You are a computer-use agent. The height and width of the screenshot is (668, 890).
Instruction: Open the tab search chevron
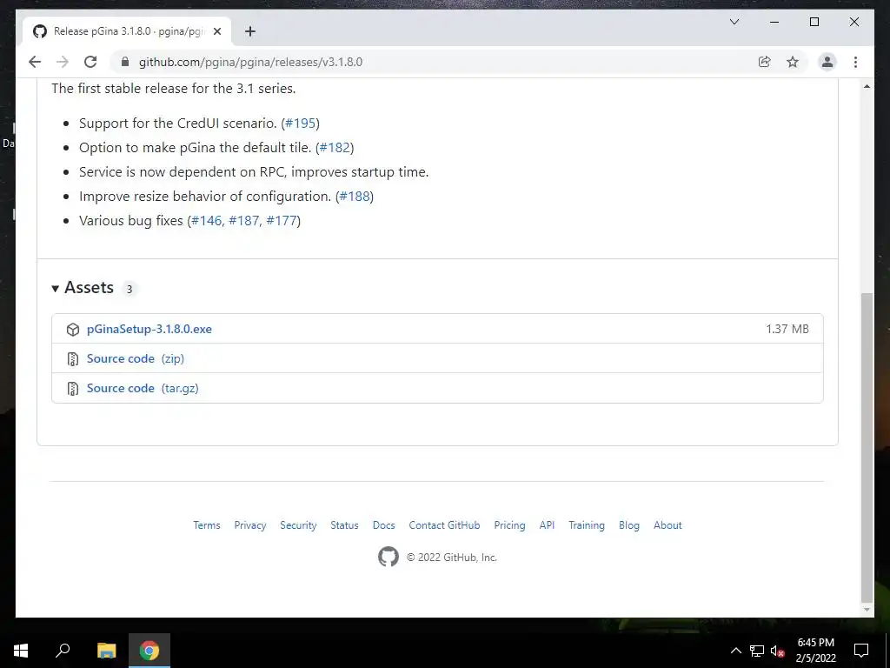[x=734, y=22]
